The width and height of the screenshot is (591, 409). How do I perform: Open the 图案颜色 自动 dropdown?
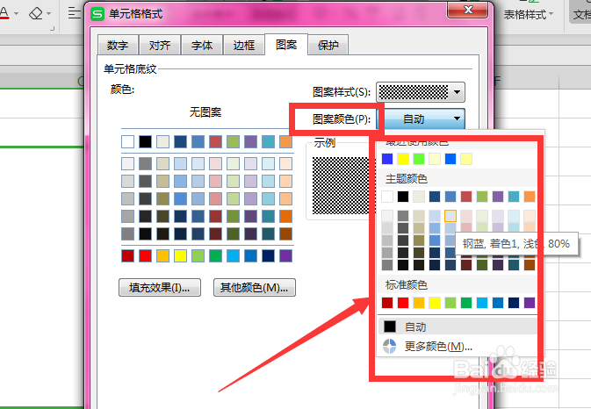pos(421,119)
